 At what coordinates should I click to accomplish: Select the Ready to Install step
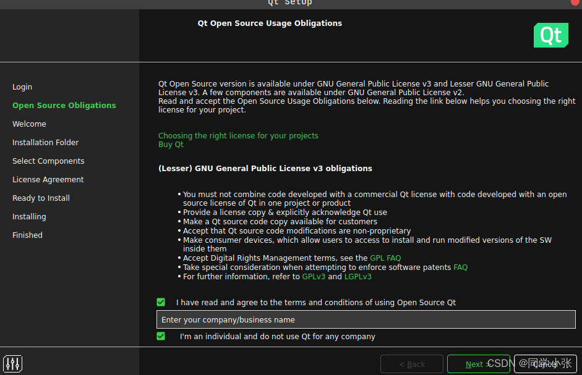[41, 198]
